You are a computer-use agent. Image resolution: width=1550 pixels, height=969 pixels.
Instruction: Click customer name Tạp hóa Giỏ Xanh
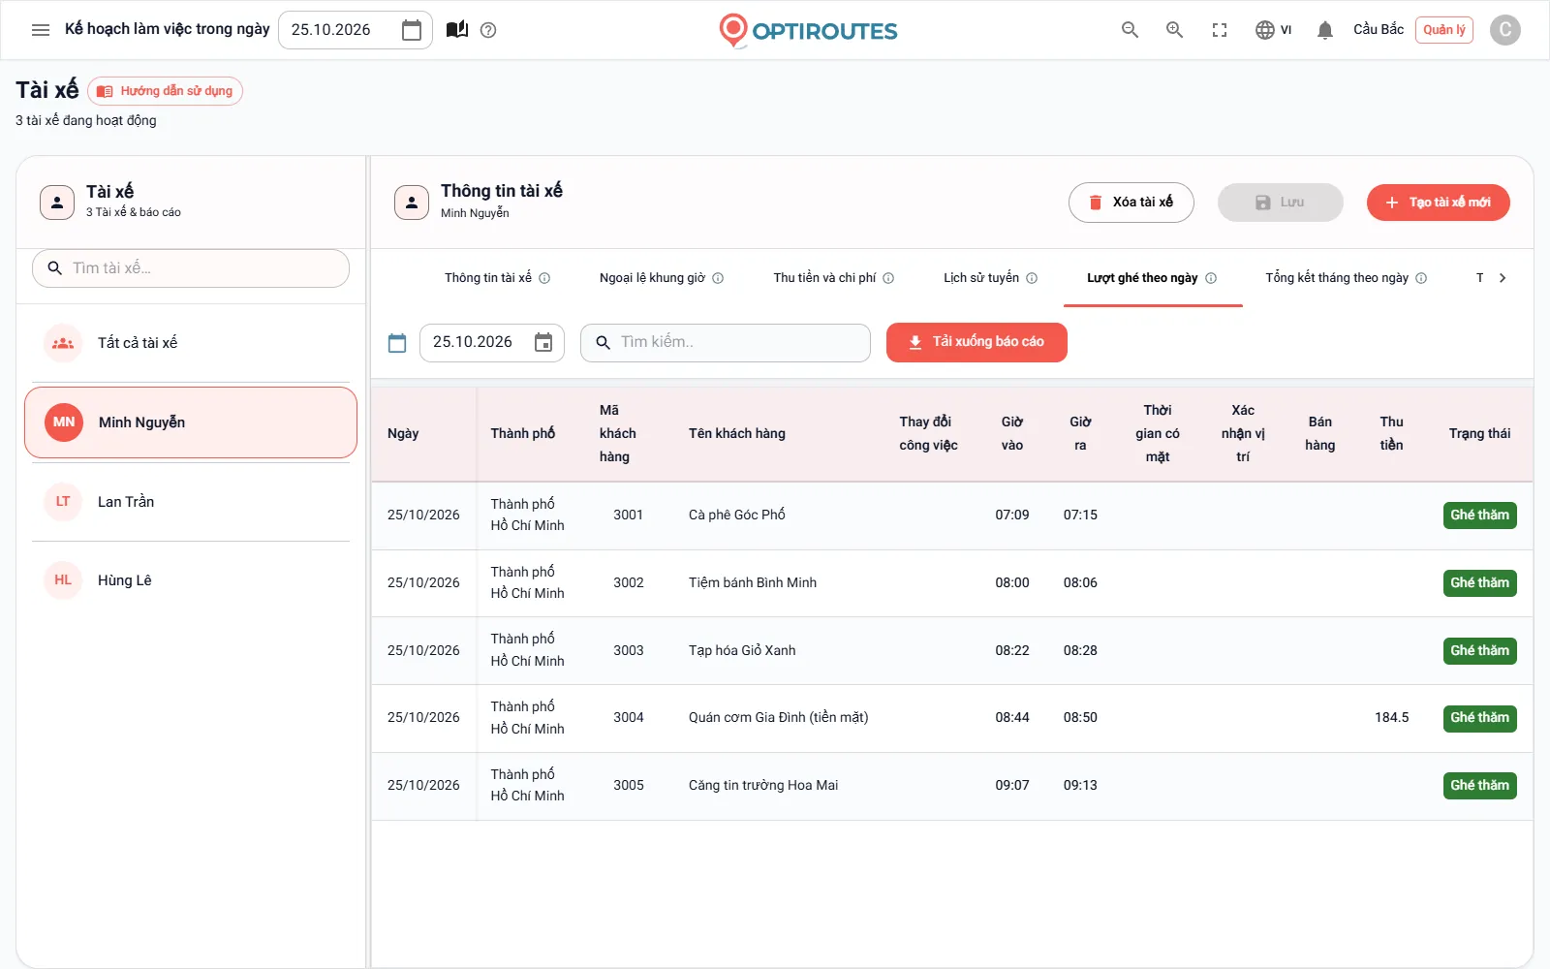click(742, 651)
